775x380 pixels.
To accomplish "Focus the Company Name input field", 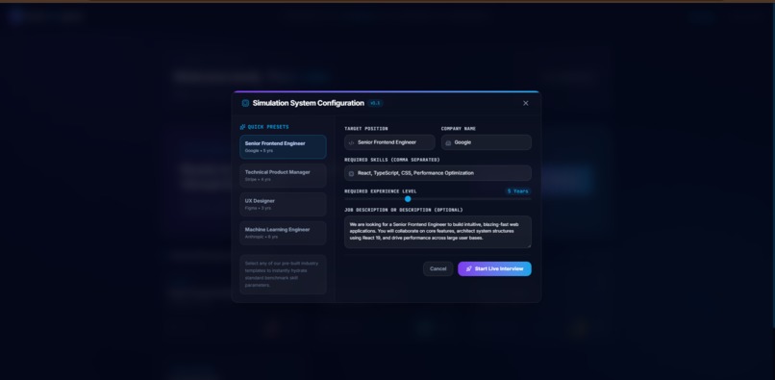I will [x=487, y=142].
